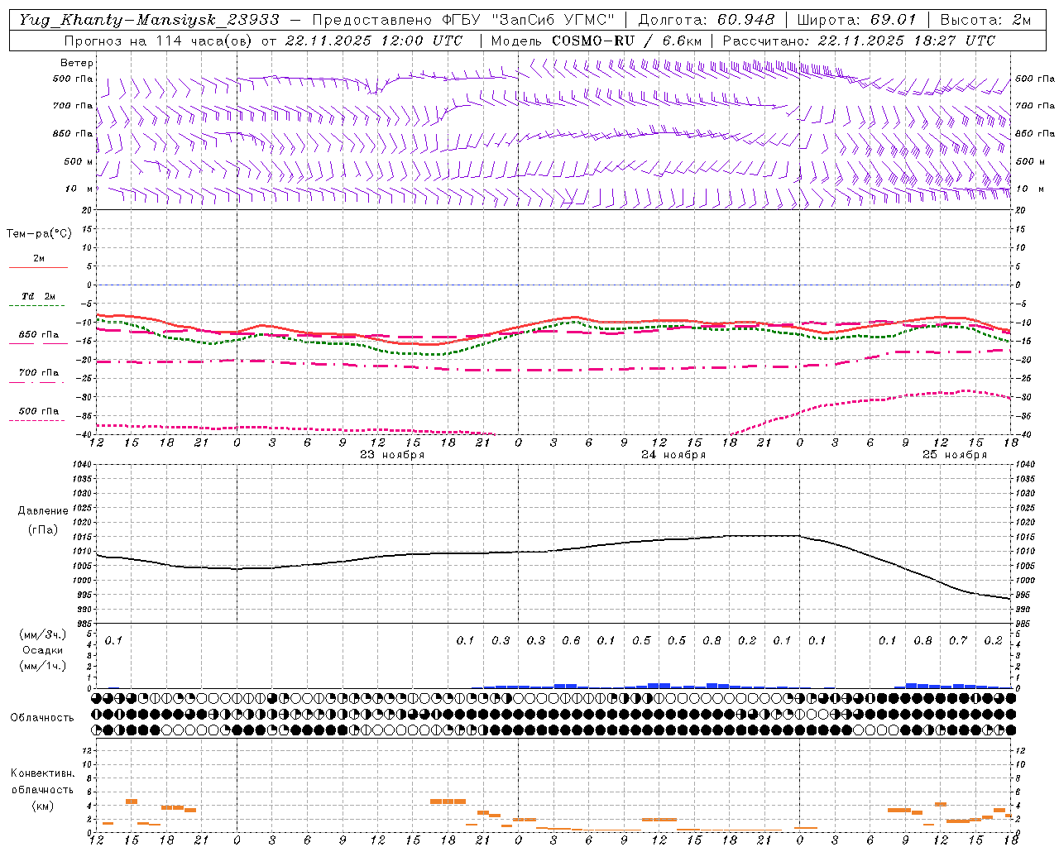Click the Тем-ра(°C) panel label
Image resolution: width=1059 pixels, height=847 pixels.
(39, 234)
